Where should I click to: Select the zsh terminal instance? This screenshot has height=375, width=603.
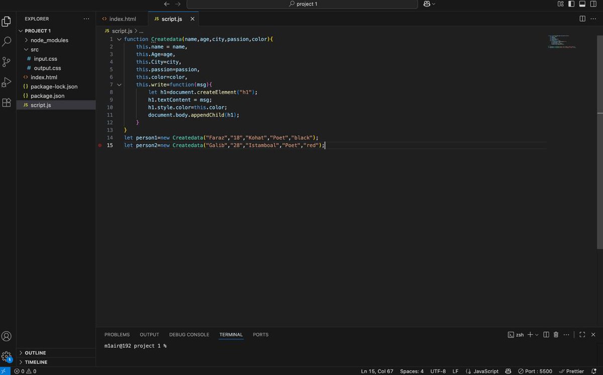(x=516, y=334)
